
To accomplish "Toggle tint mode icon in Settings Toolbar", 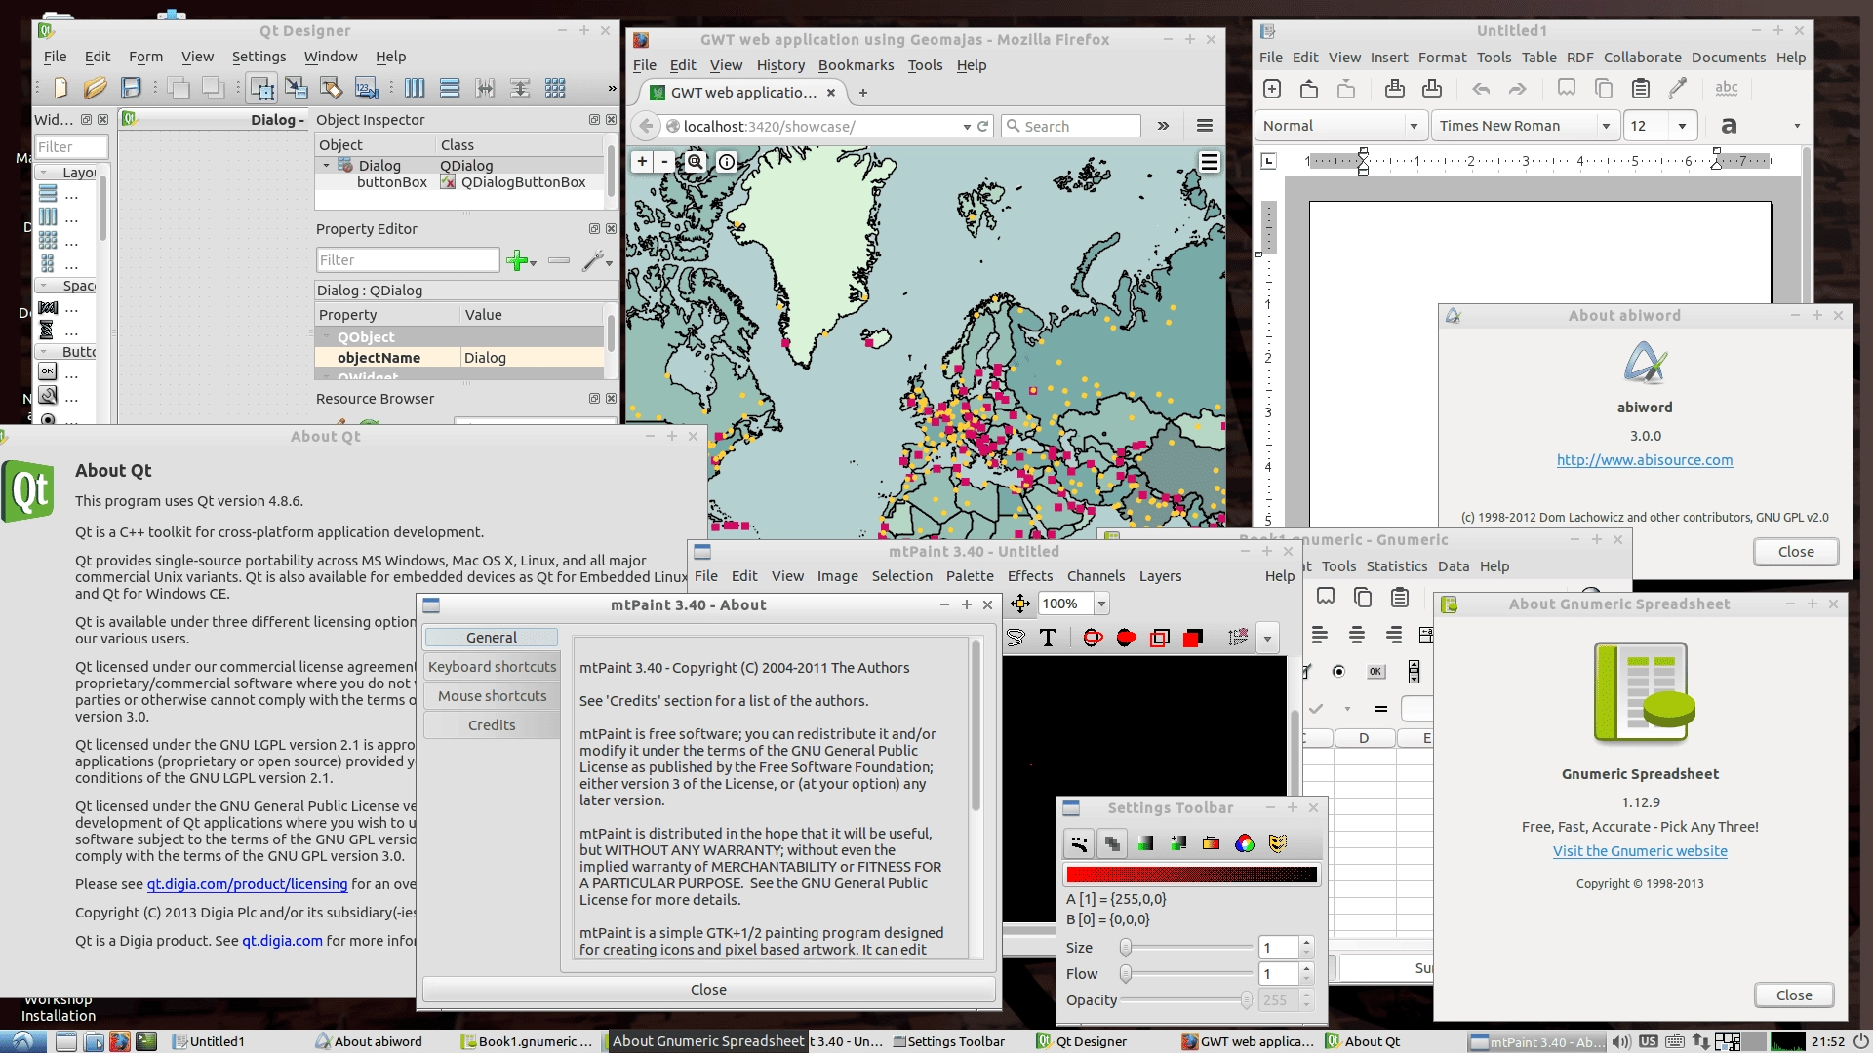I will tap(1145, 843).
